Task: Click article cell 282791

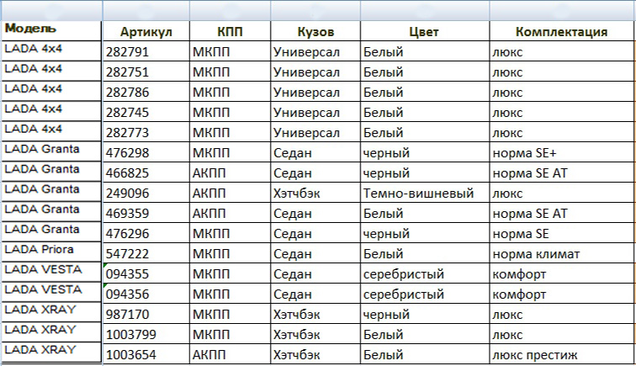Action: click(x=146, y=51)
